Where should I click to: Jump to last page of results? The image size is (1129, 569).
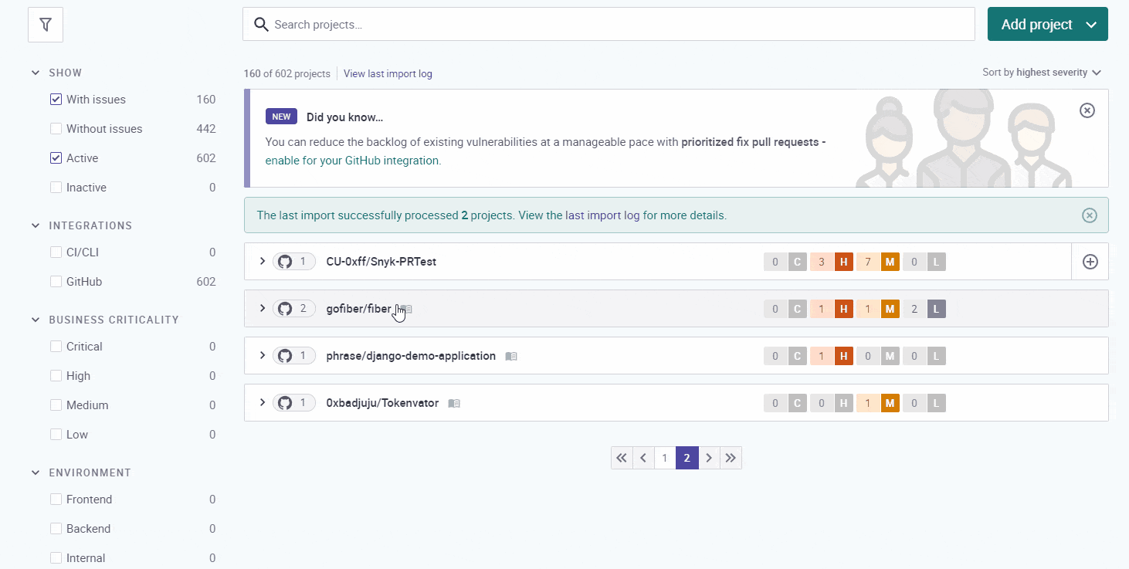pyautogui.click(x=731, y=458)
